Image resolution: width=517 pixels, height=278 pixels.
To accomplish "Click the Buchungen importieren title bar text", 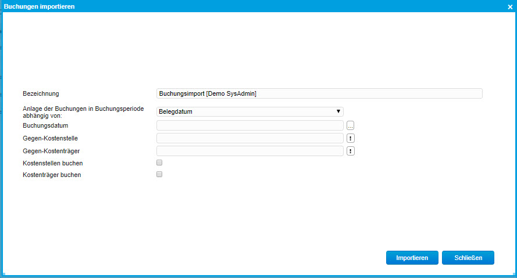I will click(40, 6).
